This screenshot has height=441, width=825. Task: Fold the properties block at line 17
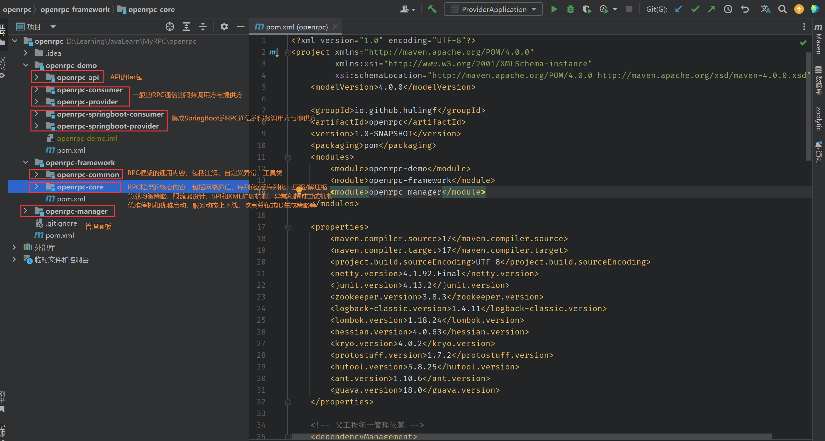288,228
